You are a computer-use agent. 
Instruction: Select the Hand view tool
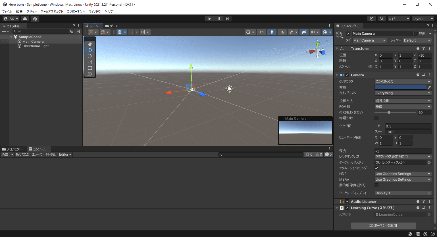click(90, 44)
